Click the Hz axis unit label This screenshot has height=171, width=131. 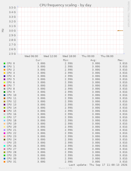(x=3, y=30)
